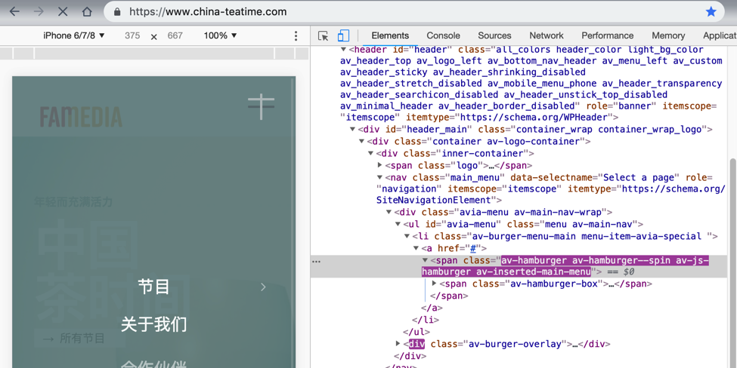Open the 关于我们 menu item
The image size is (737, 368).
153,324
